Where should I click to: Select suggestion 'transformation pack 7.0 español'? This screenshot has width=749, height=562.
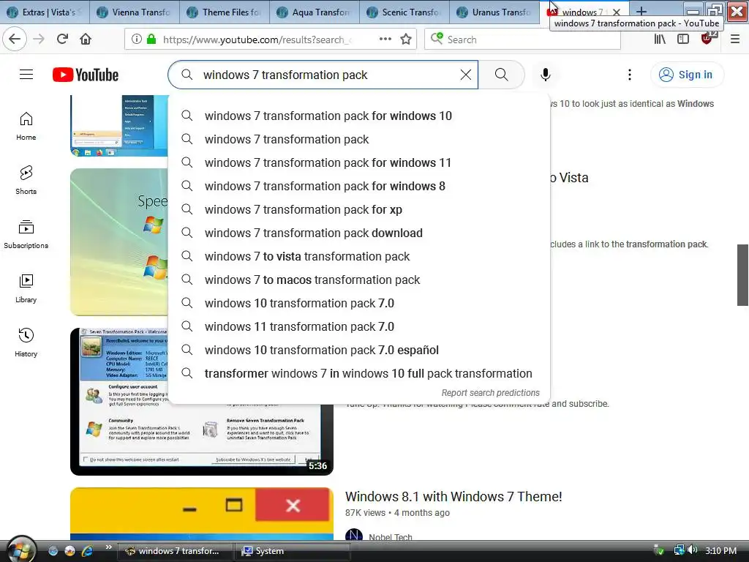pos(358,350)
